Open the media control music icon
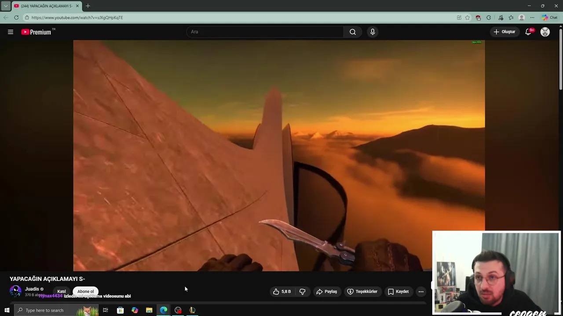563x316 pixels. click(x=501, y=18)
